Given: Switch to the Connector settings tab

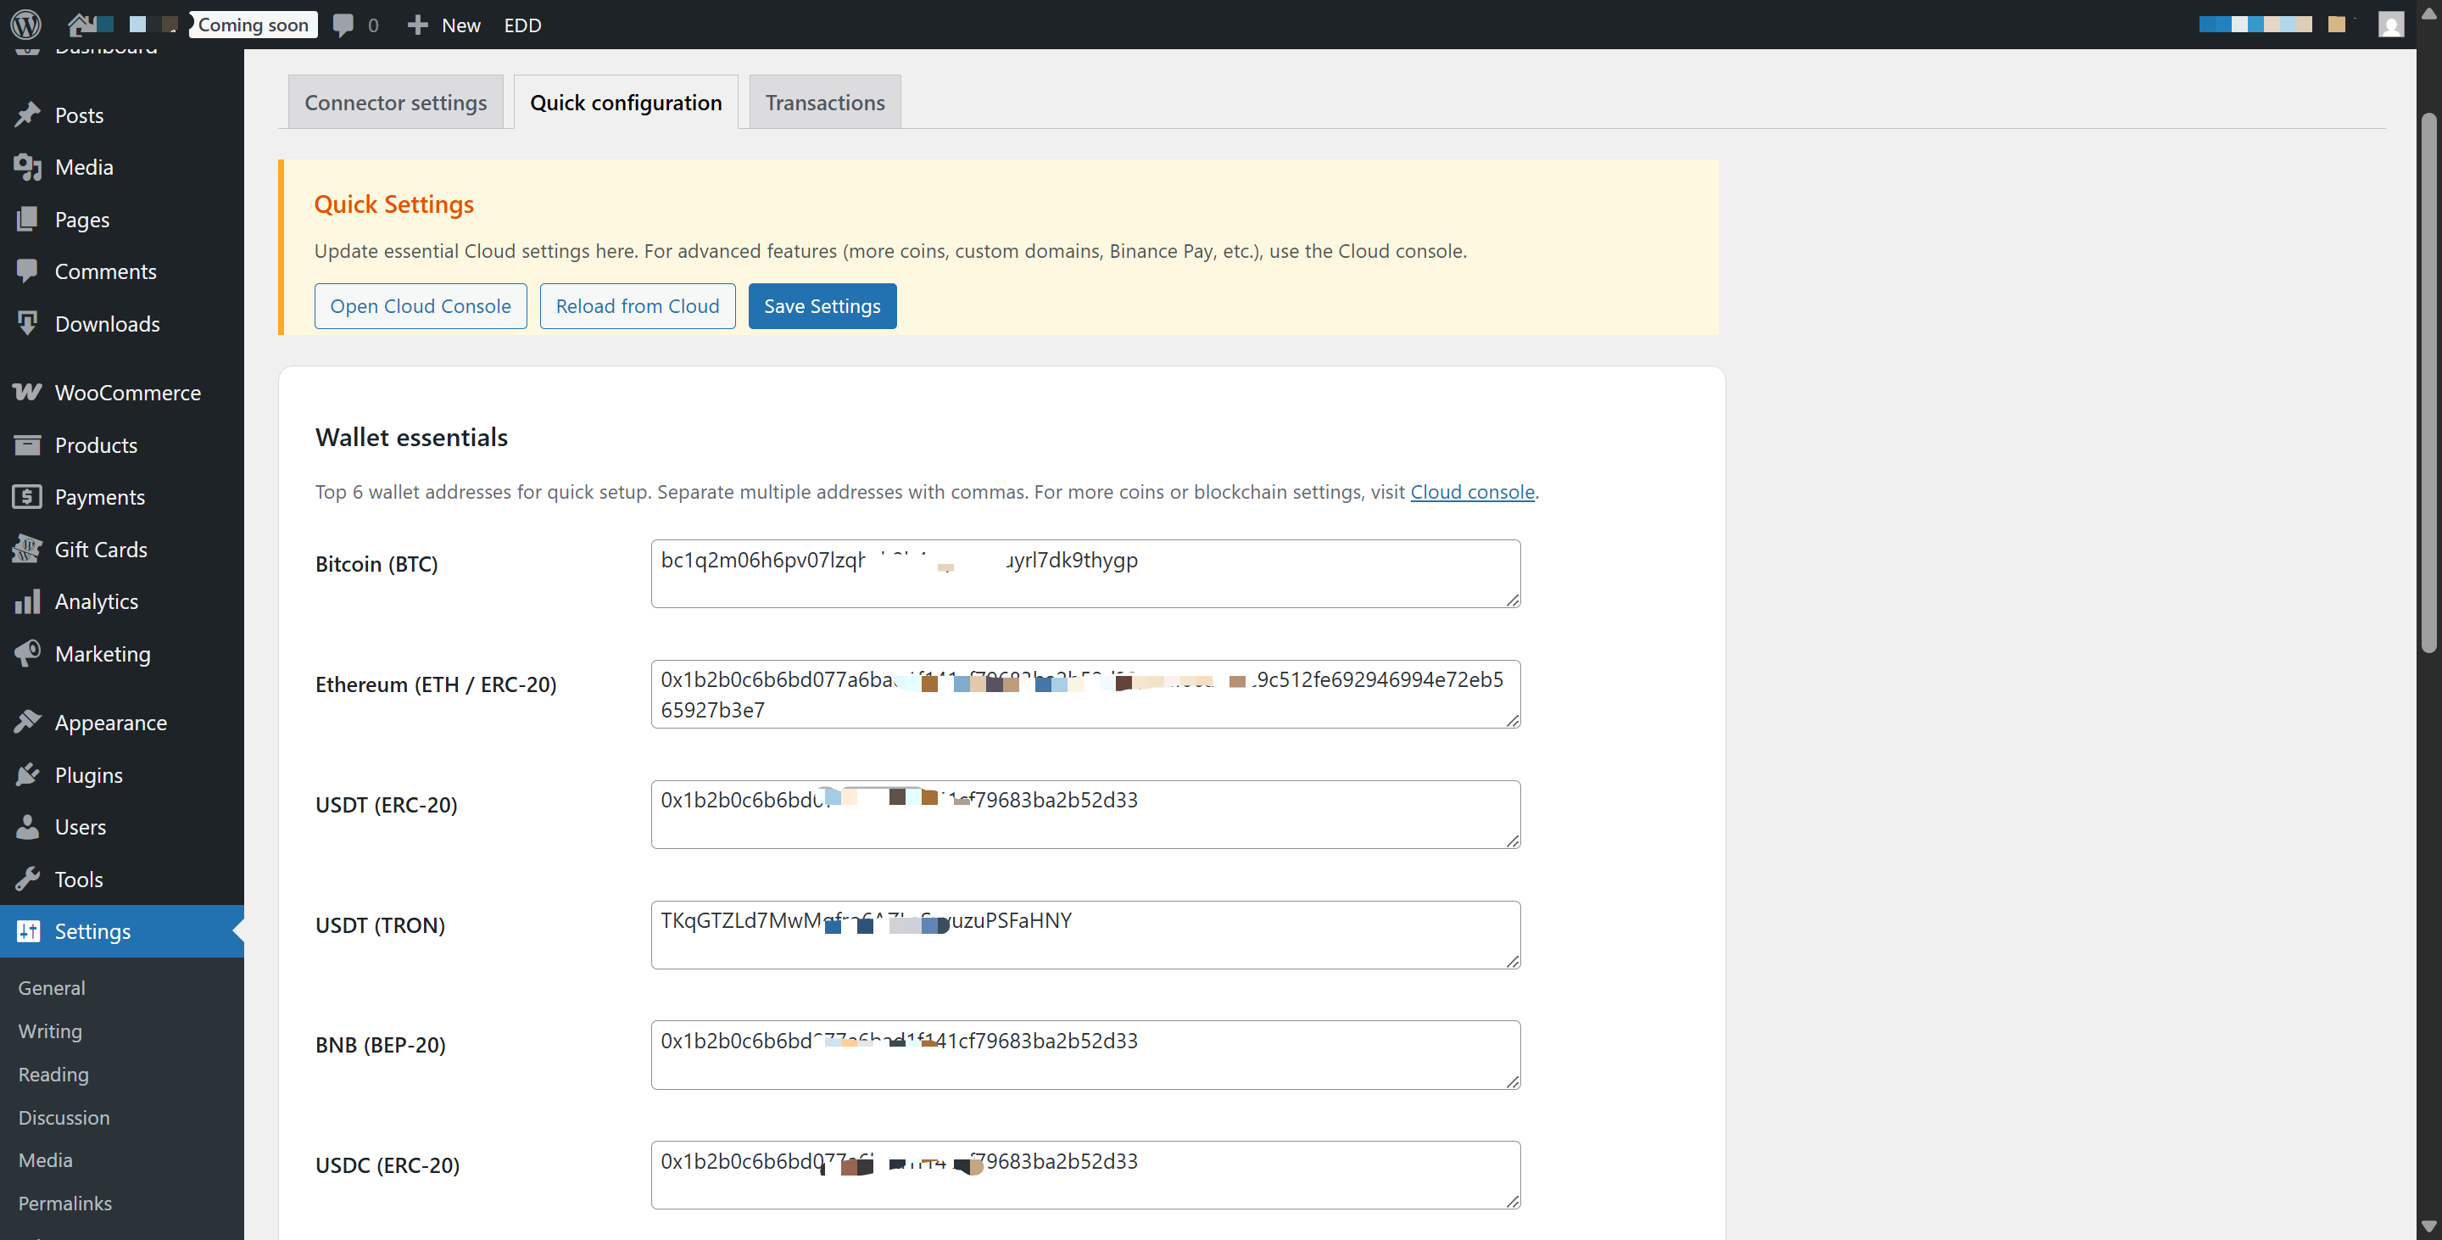Looking at the screenshot, I should pos(395,102).
